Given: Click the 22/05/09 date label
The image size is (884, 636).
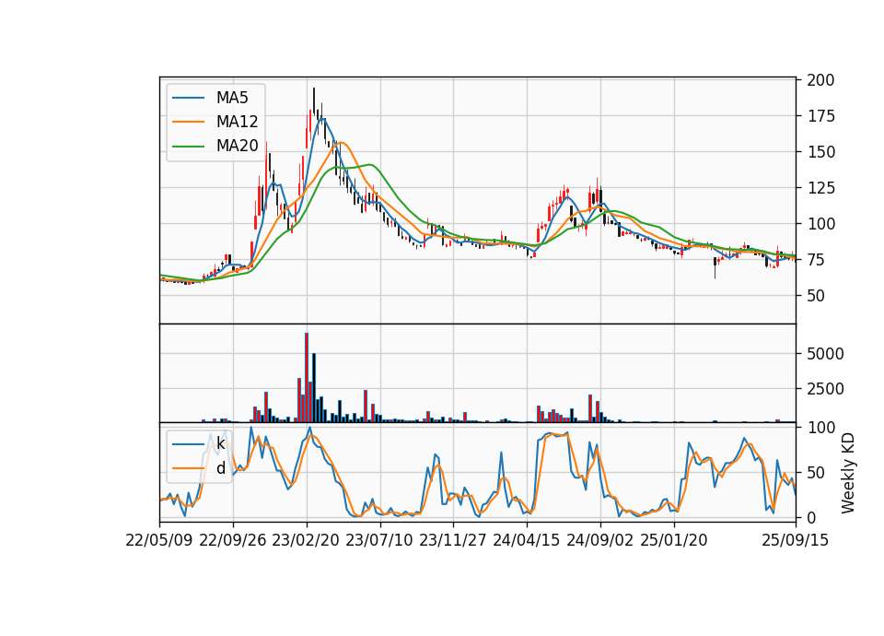Looking at the screenshot, I should [159, 540].
